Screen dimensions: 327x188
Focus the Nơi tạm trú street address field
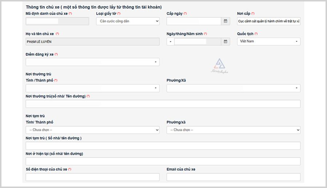pos(163,146)
